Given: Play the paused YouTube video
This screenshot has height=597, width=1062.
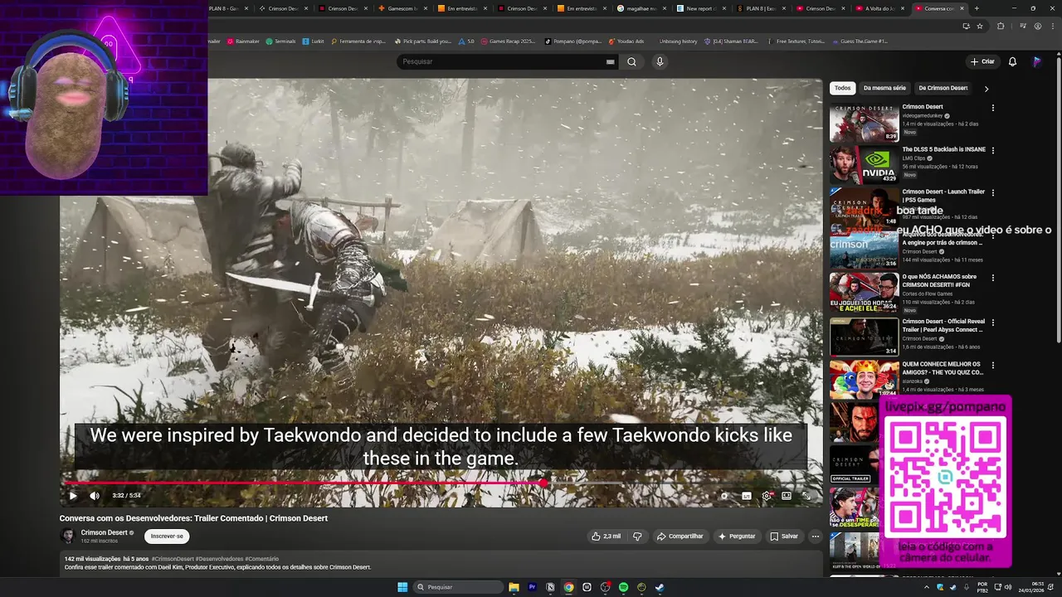Looking at the screenshot, I should point(73,496).
